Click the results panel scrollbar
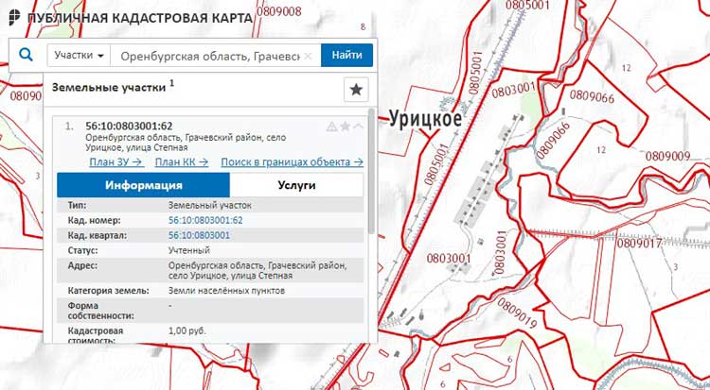The width and height of the screenshot is (710, 390). [372, 171]
